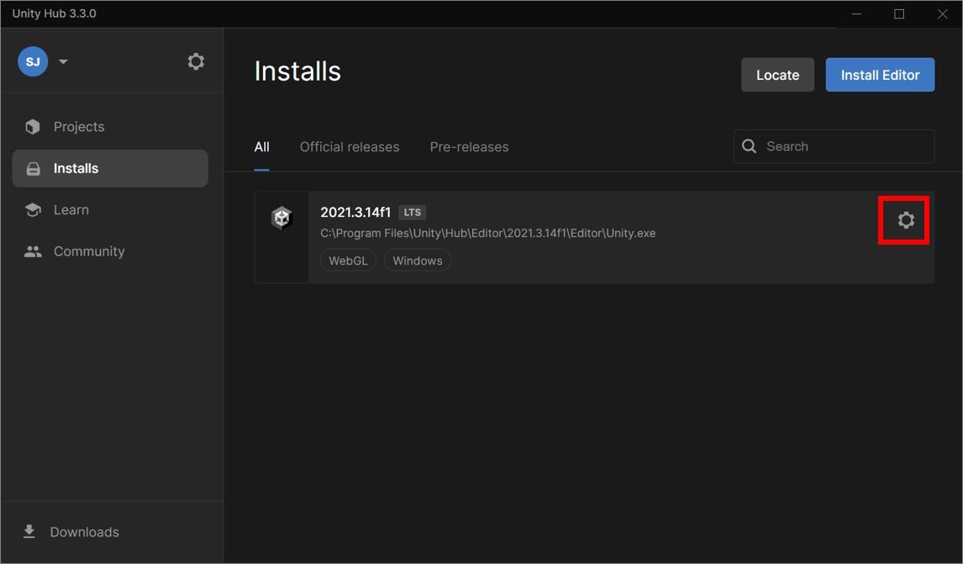Select the Installs drive icon
The image size is (963, 564).
[33, 168]
